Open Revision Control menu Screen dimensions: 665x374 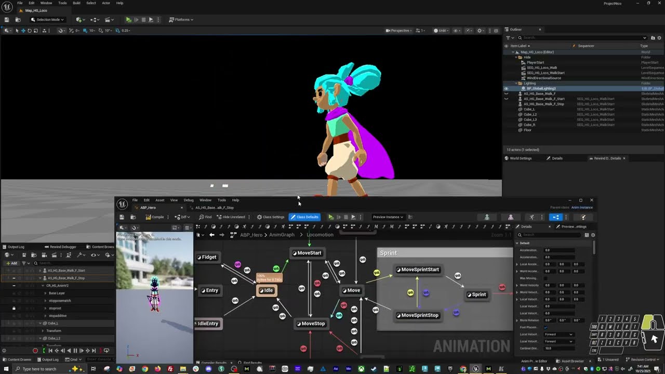[x=643, y=359]
